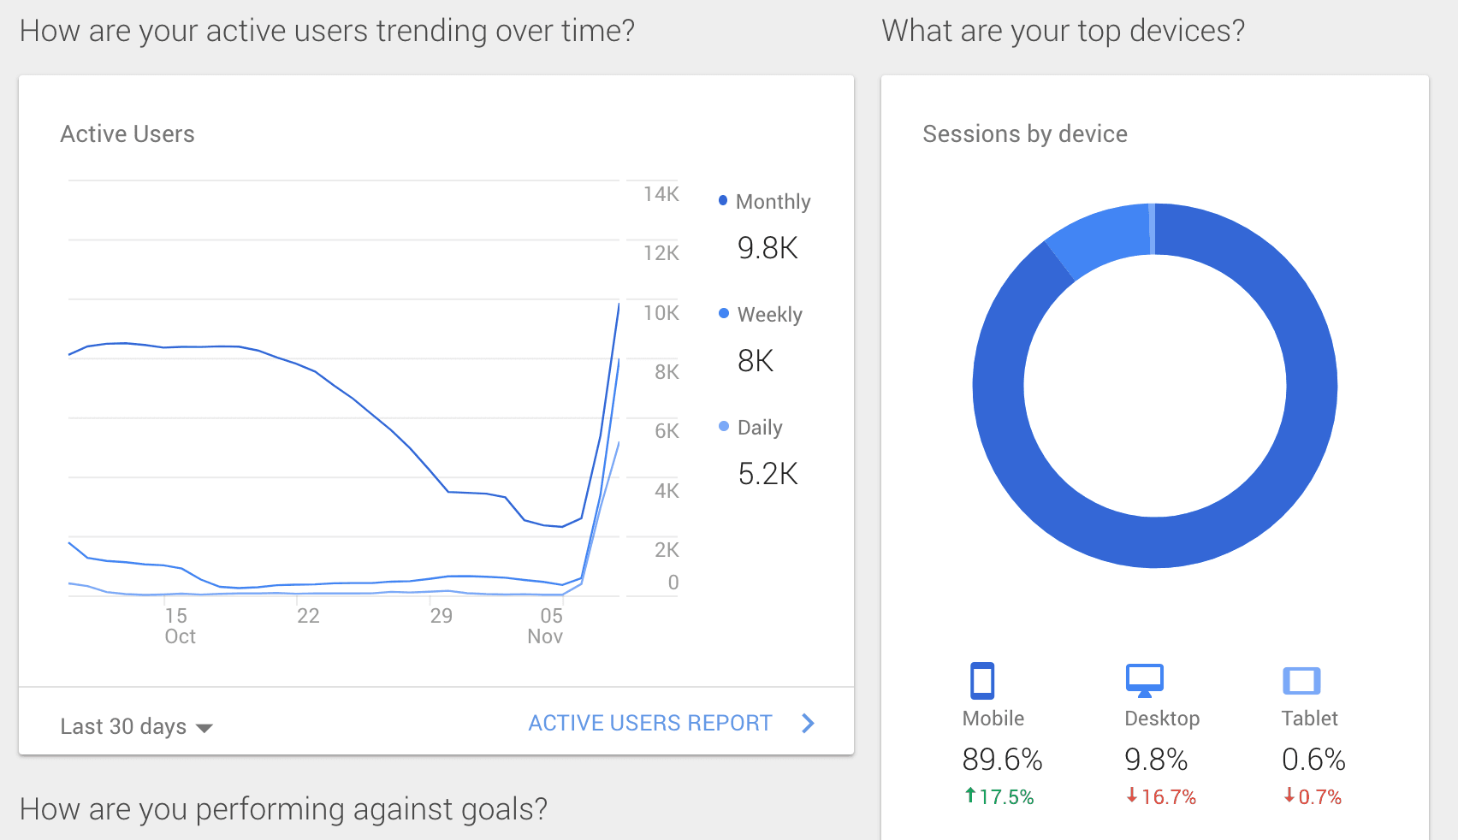Screen dimensions: 1458x840
Task: Click the dropdown arrow beside Last 30 days
Action: click(x=204, y=728)
